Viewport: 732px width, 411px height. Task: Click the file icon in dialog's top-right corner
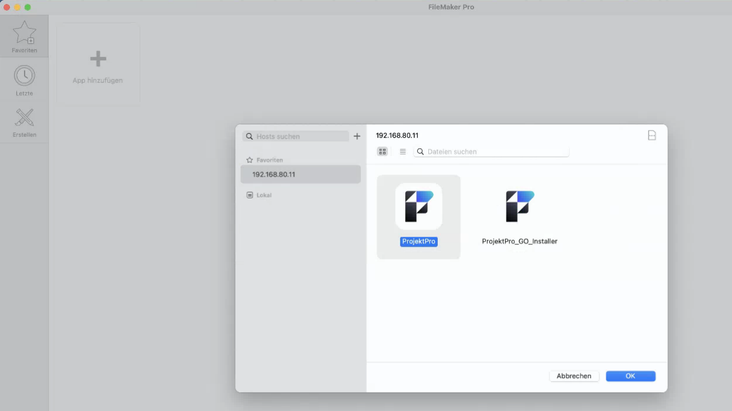(652, 136)
